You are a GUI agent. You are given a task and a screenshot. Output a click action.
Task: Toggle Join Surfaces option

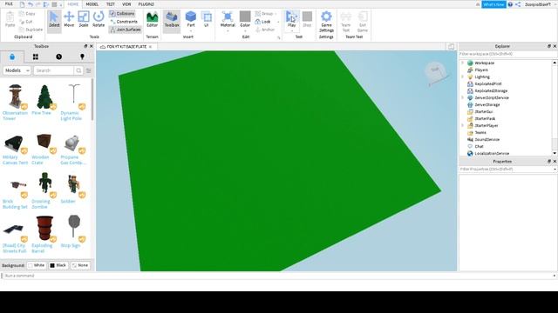[126, 30]
